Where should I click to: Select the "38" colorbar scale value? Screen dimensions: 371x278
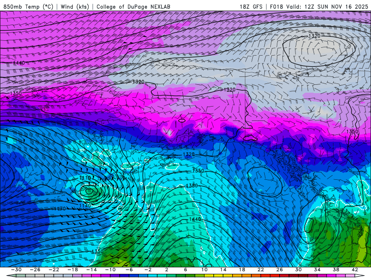click(336, 270)
